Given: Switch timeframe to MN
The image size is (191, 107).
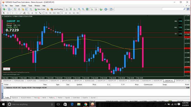Looking at the screenshot, I should click(78, 13).
